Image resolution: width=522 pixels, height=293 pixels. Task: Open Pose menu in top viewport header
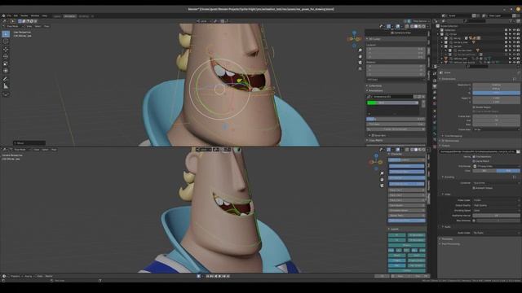click(46, 26)
